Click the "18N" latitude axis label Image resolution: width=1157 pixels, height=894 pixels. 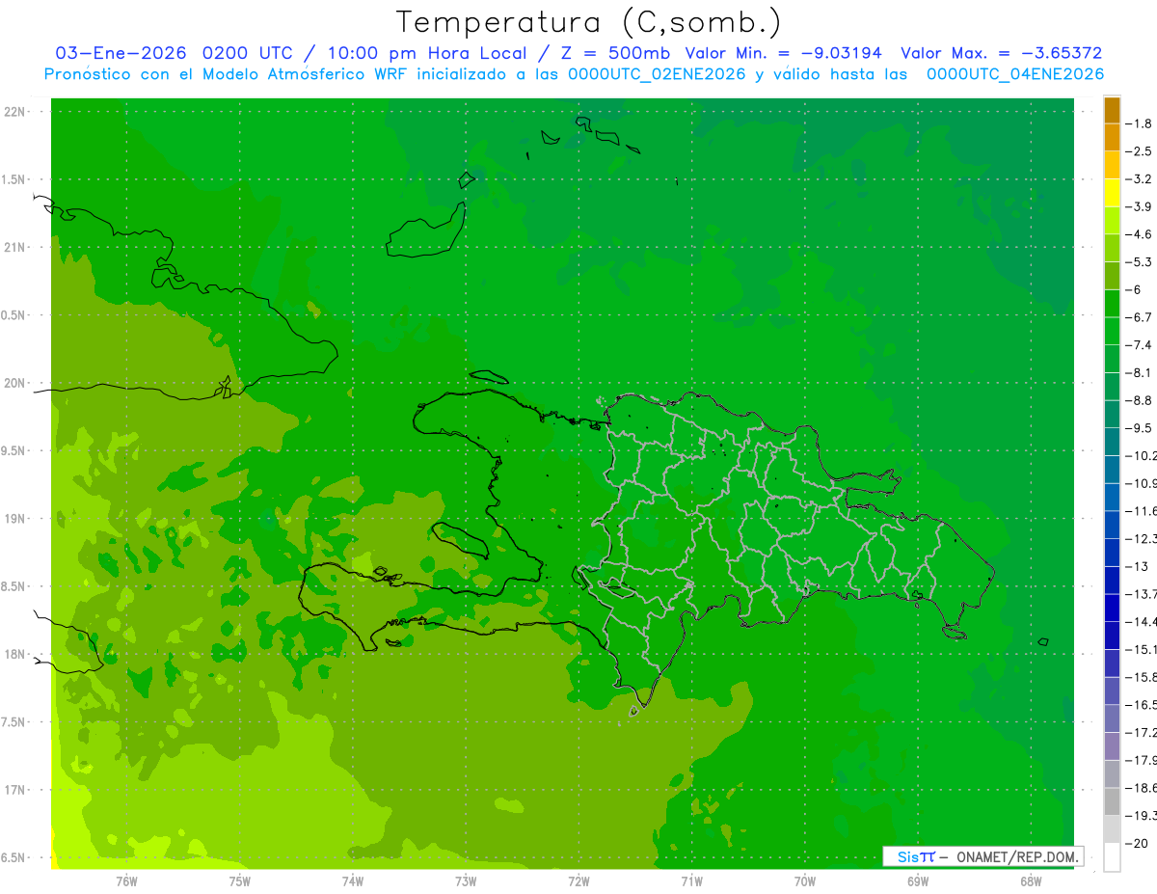15,655
